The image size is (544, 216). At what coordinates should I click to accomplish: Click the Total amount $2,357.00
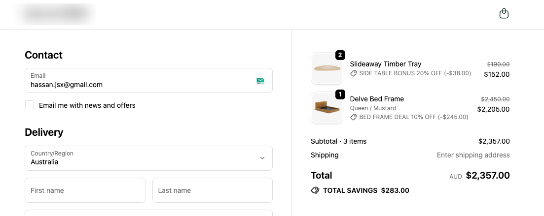pyautogui.click(x=487, y=175)
